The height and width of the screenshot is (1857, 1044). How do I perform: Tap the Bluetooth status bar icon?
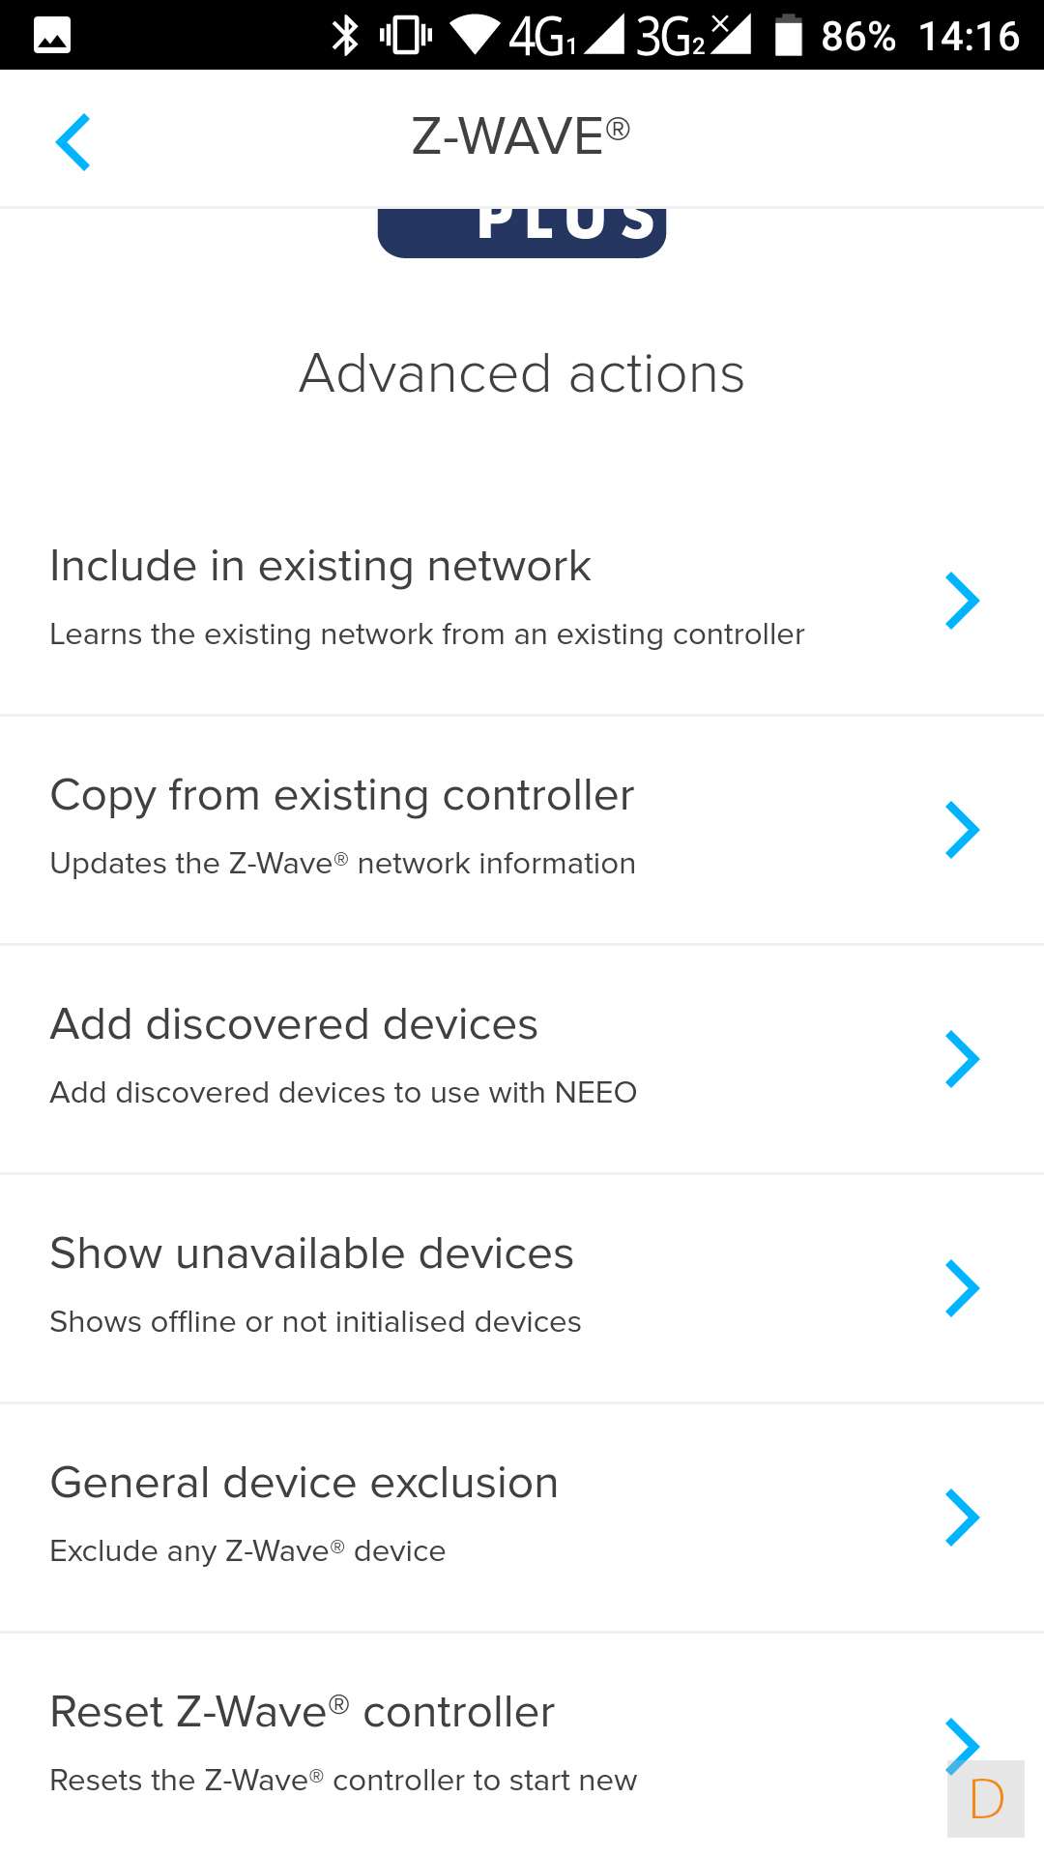(345, 36)
